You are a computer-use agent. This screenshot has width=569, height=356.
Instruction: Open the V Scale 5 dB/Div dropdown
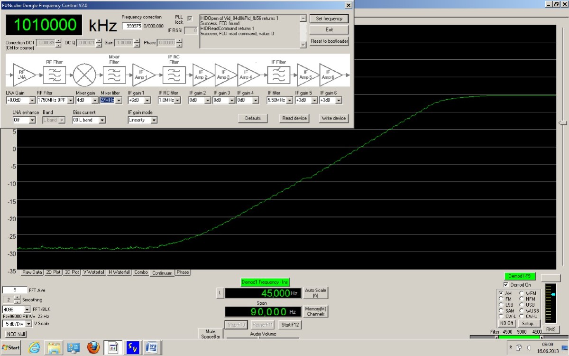coord(29,324)
